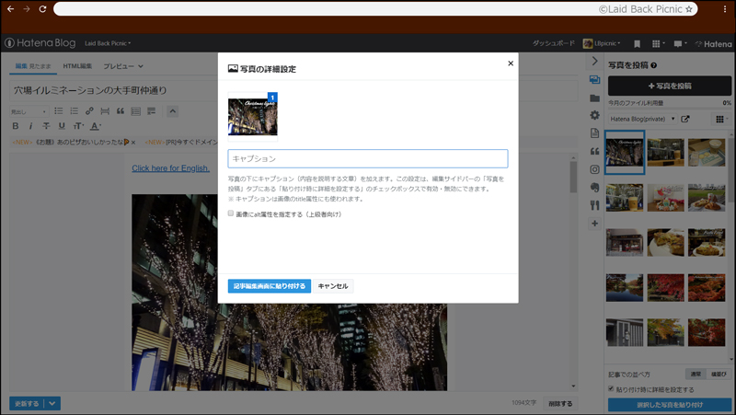The image size is (736, 415).
Task: Open the category folder sidebar icon
Action: [594, 98]
